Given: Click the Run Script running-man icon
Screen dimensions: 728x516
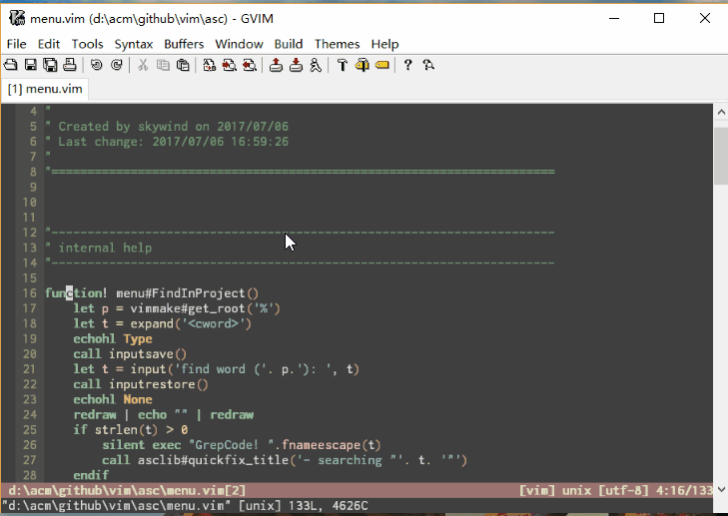Looking at the screenshot, I should point(316,65).
